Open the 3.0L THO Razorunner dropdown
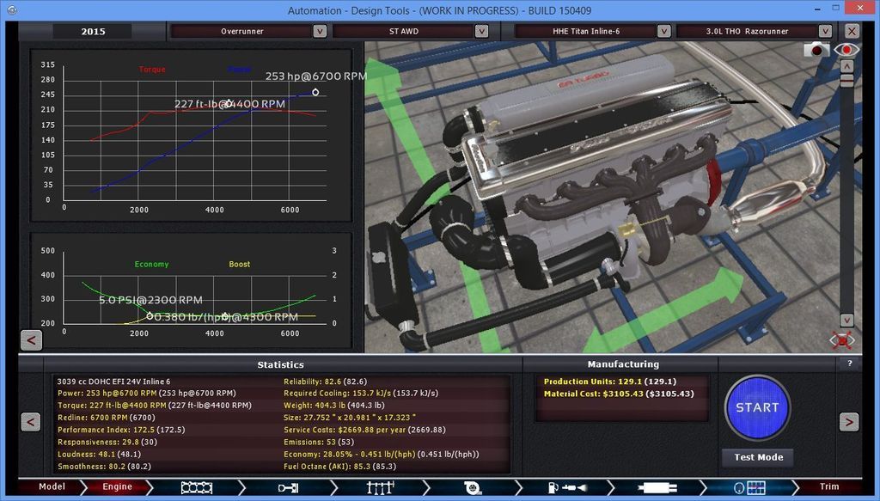The width and height of the screenshot is (880, 501). [747, 32]
